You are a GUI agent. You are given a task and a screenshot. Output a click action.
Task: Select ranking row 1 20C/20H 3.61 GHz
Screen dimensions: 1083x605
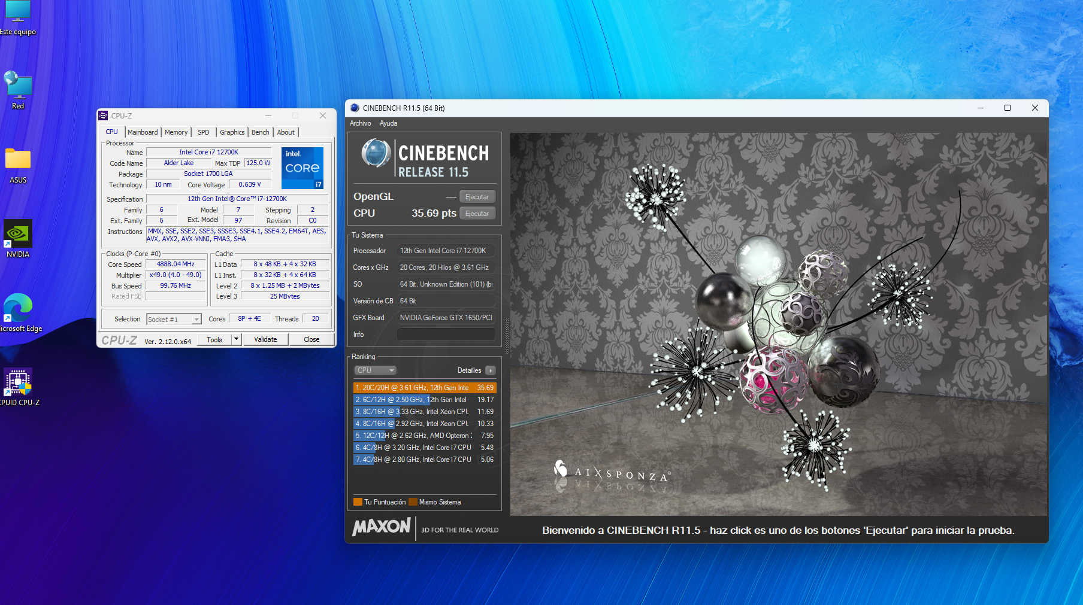pos(425,388)
